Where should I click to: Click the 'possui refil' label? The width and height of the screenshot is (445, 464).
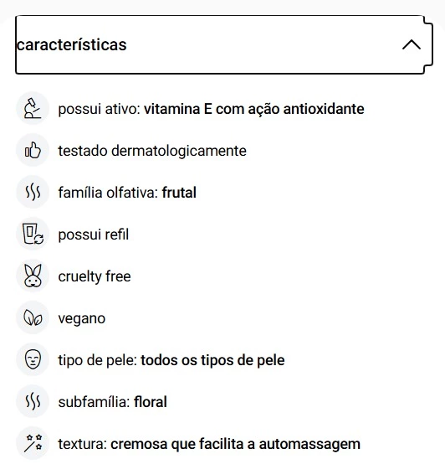pos(94,235)
